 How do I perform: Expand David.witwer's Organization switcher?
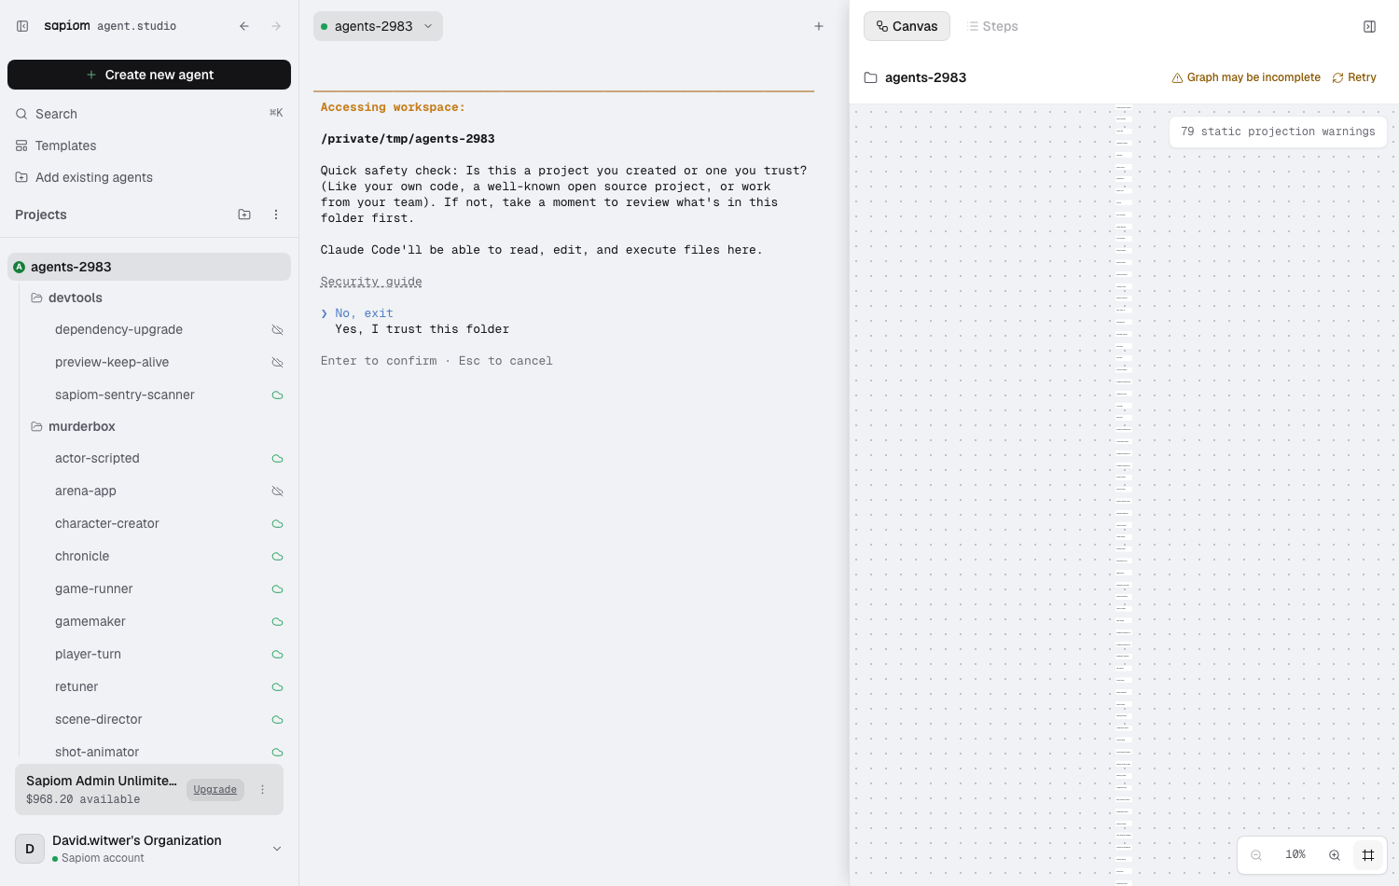click(277, 849)
